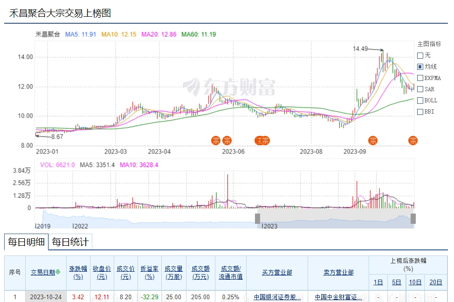Check the BBI indicator box
454x302 pixels.
click(x=420, y=111)
